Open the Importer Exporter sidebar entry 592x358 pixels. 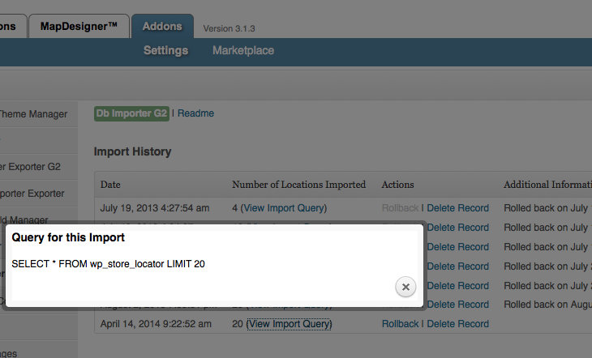32,194
